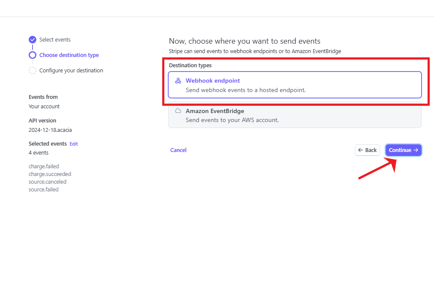The image size is (434, 295).
Task: Choose Amazon EventBridge destination
Action: tap(295, 115)
